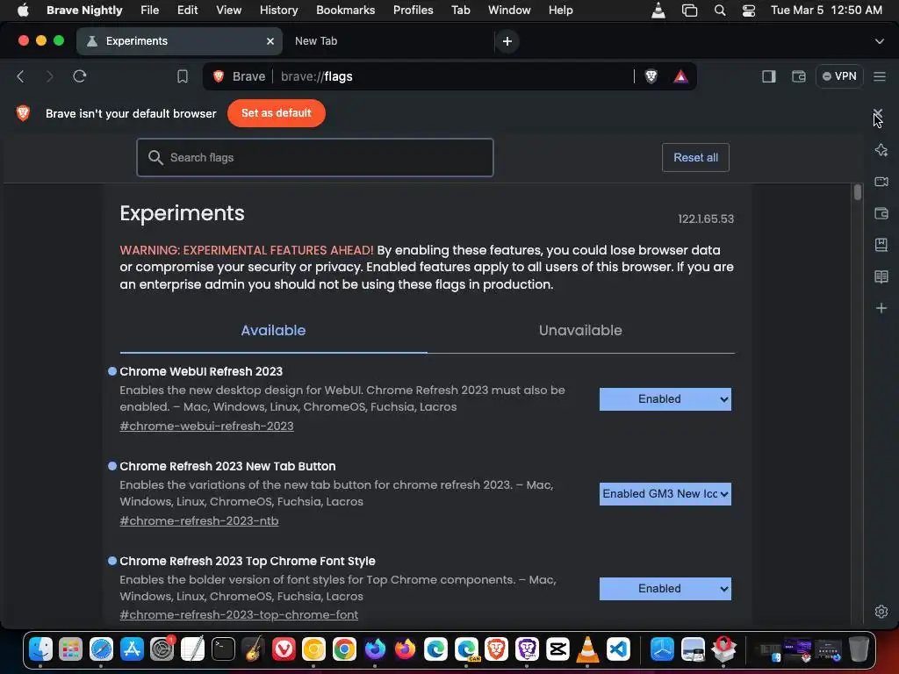Screen dimensions: 899x674
Task: Open Bookmarks panel icon in sidebar
Action: (x=881, y=245)
